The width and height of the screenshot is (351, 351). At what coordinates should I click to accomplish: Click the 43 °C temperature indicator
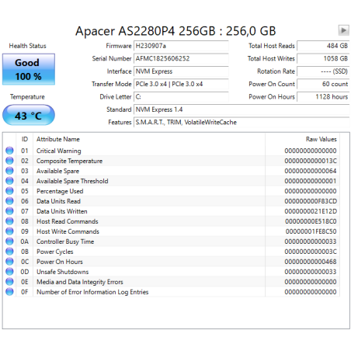point(29,115)
